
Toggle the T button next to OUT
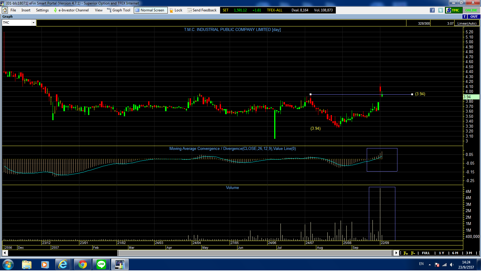coord(465,17)
